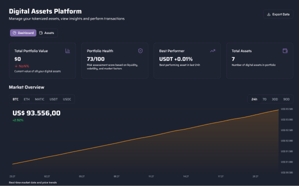Viewport: 299px width, 186px height.
Task: Switch to the Dashboard tab
Action: [x=23, y=33]
